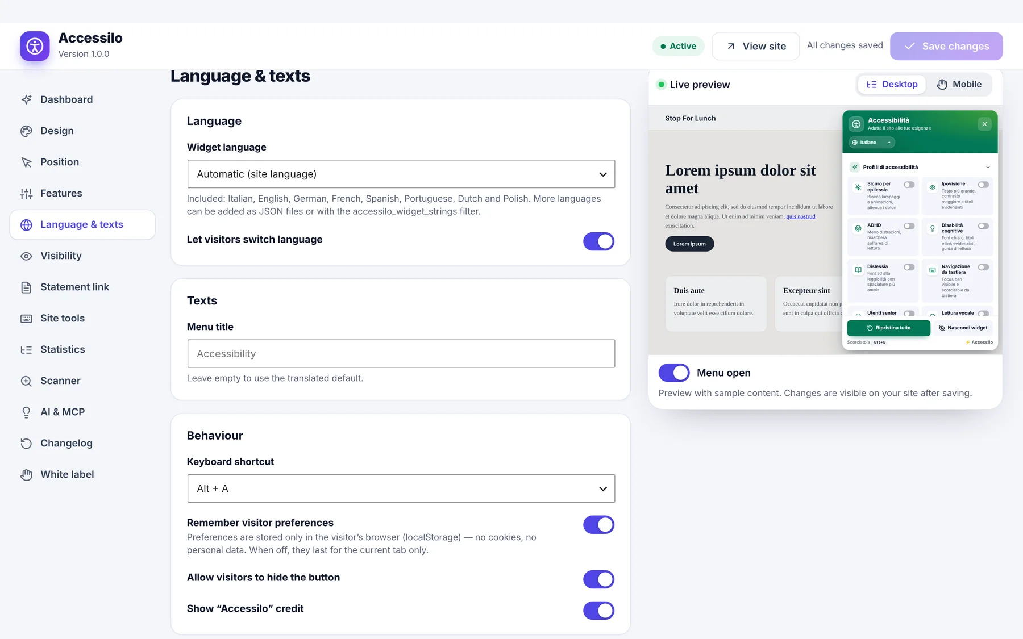Click the Site tools keyboard icon
1023x639 pixels.
click(26, 318)
